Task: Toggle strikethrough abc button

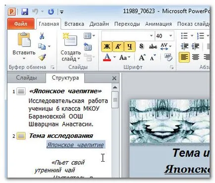Action: click(x=153, y=47)
